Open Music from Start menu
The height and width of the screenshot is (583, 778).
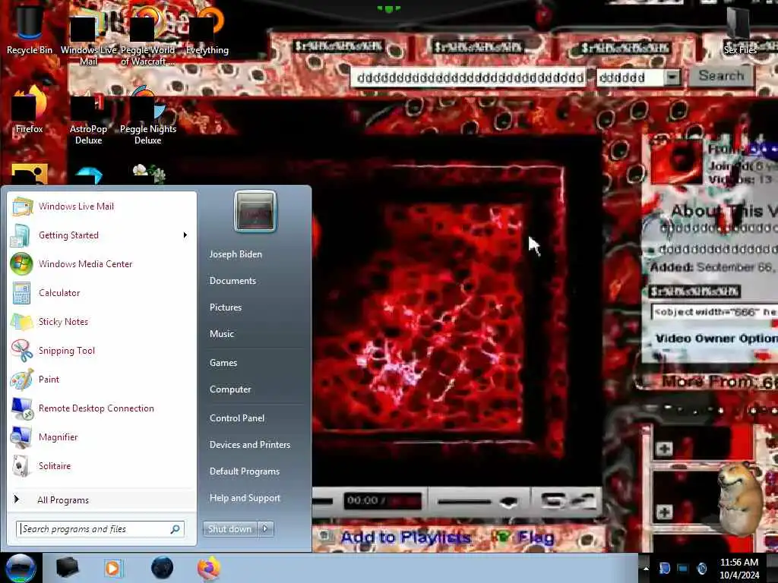click(x=222, y=334)
